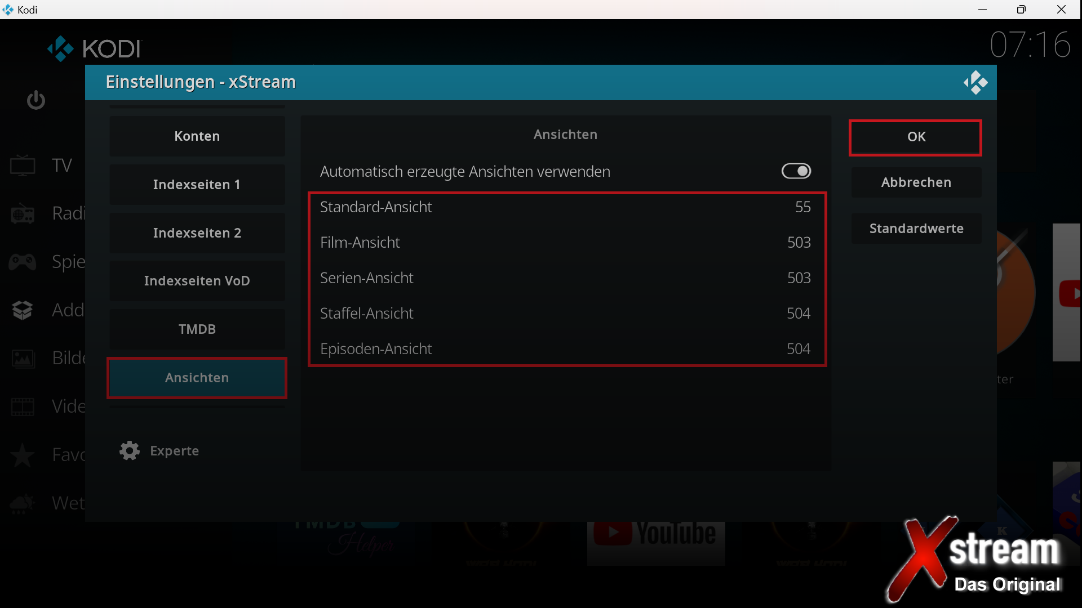The image size is (1082, 608).
Task: Reset with the Standardwerte button
Action: click(x=916, y=229)
